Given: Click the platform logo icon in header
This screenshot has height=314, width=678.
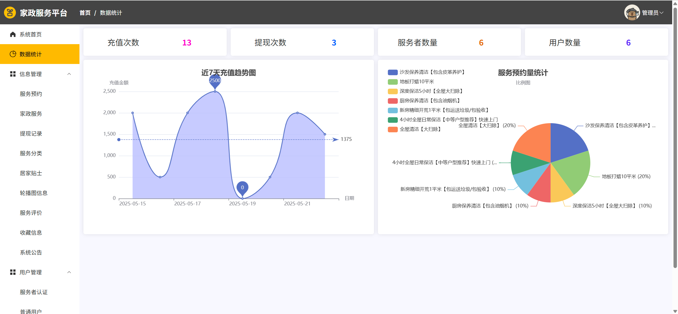Looking at the screenshot, I should tap(10, 12).
